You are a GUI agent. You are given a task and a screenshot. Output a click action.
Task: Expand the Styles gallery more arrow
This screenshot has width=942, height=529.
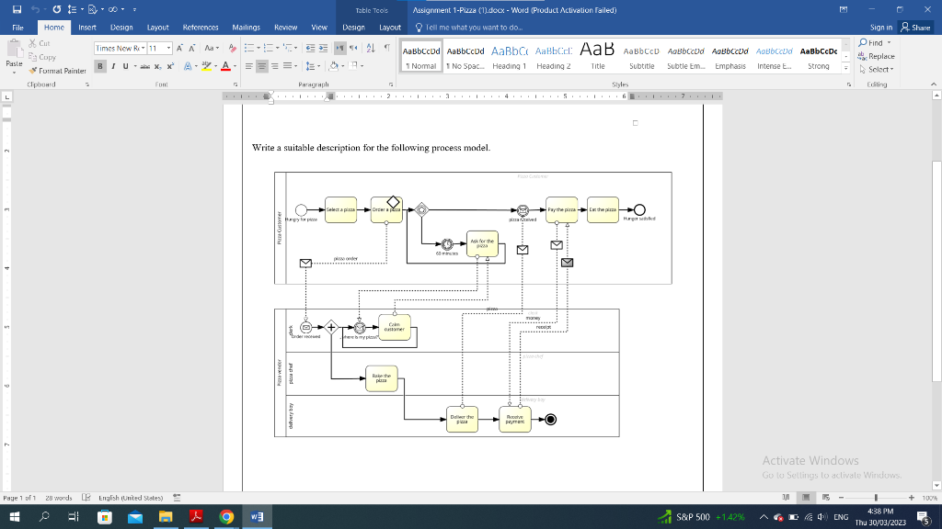point(846,68)
